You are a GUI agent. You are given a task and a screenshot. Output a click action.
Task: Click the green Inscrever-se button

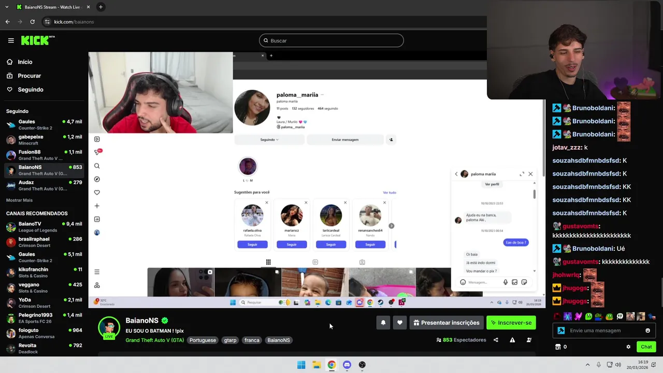coord(511,323)
